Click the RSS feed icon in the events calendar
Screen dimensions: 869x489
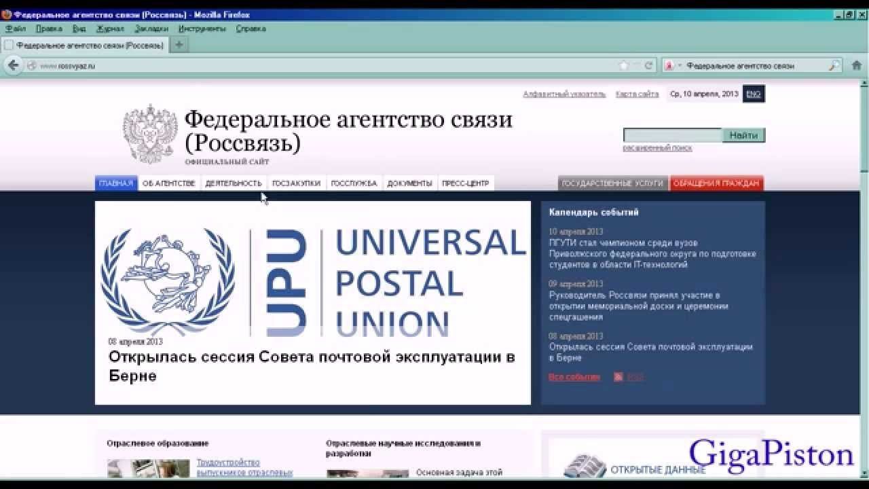[x=618, y=377]
